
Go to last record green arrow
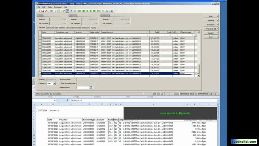click(98, 11)
